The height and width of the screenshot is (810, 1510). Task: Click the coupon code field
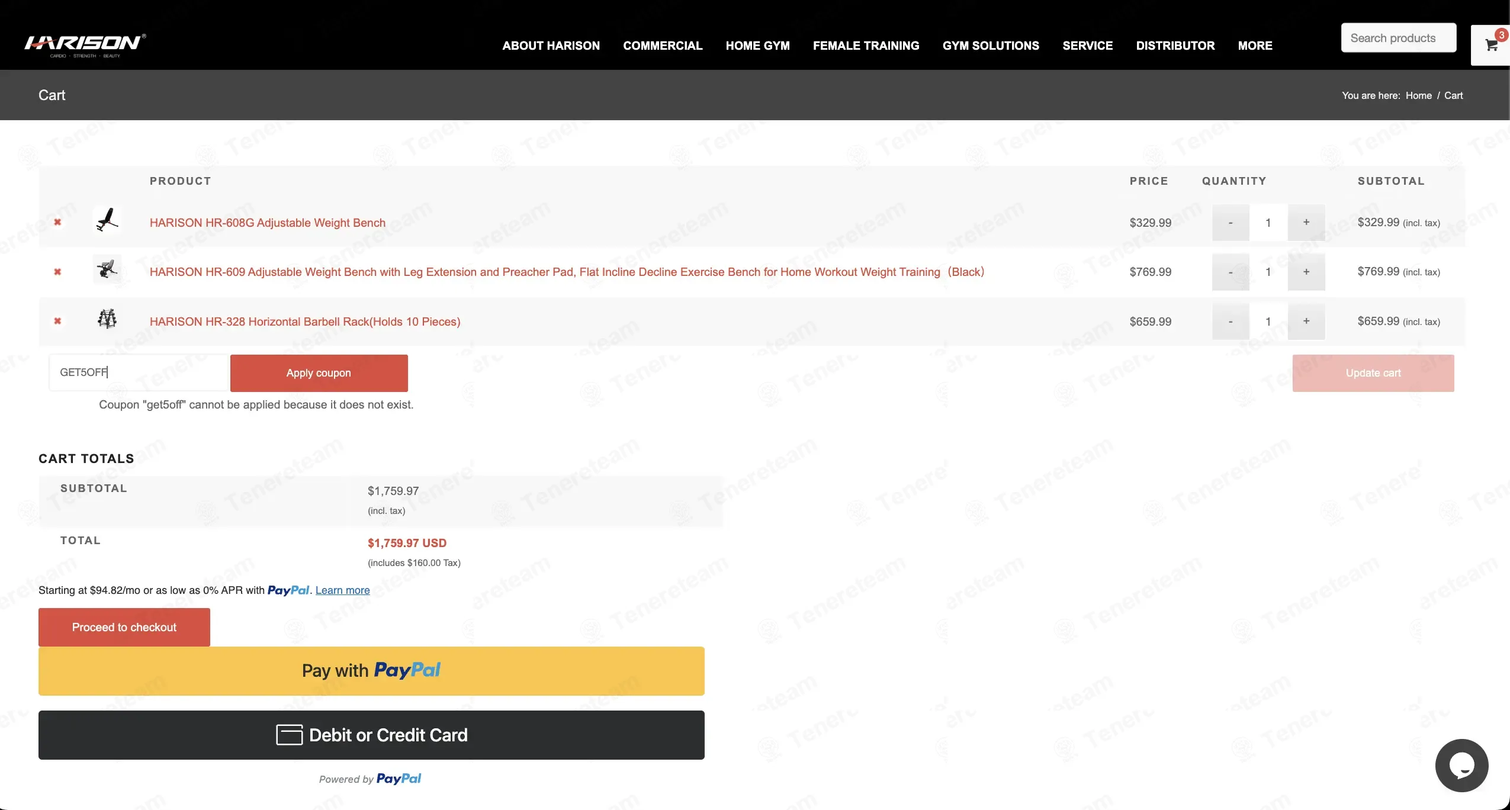(138, 372)
